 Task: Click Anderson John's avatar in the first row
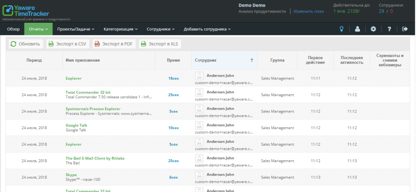click(199, 76)
